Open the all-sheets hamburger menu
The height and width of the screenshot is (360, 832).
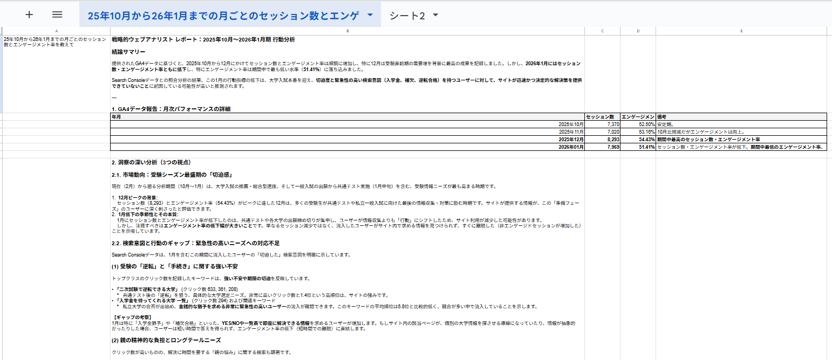(58, 15)
